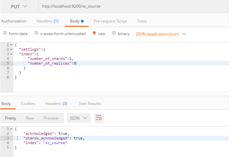The width and height of the screenshot is (236, 157).
Task: Switch to the Authorization tab
Action: (14, 21)
